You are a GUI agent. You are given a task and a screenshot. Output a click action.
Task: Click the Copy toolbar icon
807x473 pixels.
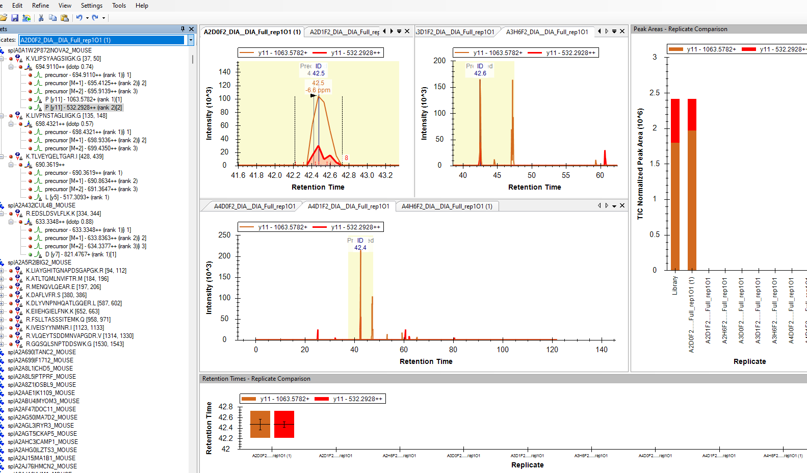53,18
